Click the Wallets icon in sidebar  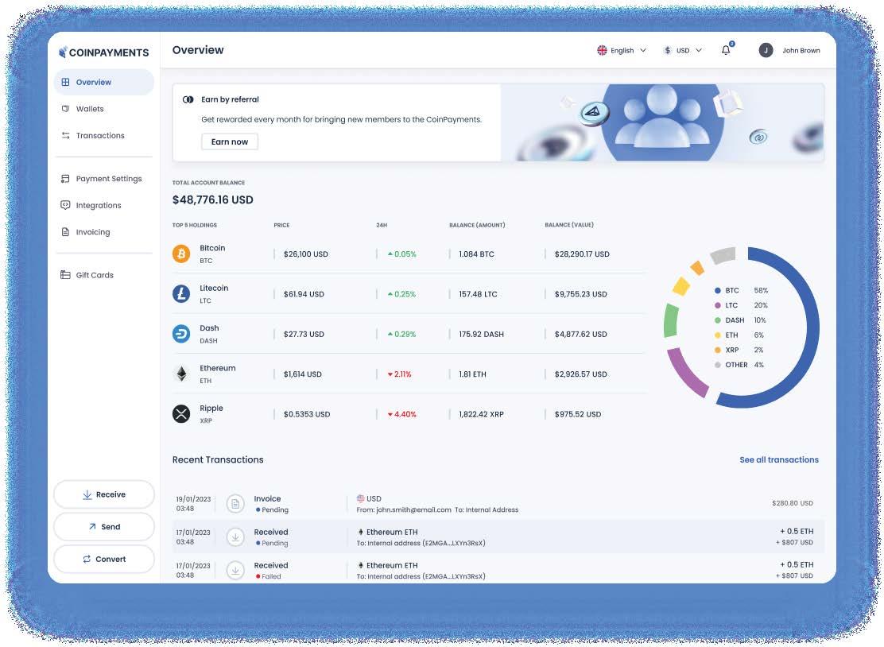[65, 109]
